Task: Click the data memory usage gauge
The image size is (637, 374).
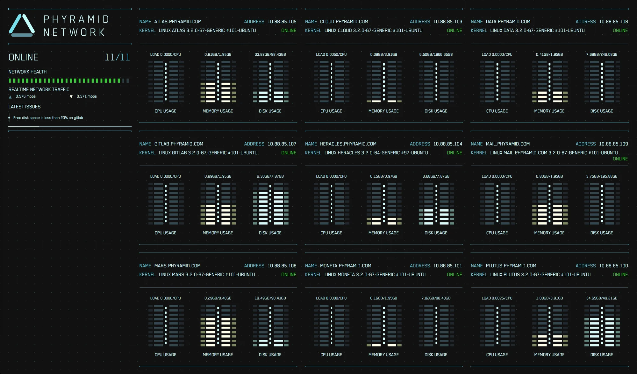Action: (549, 82)
